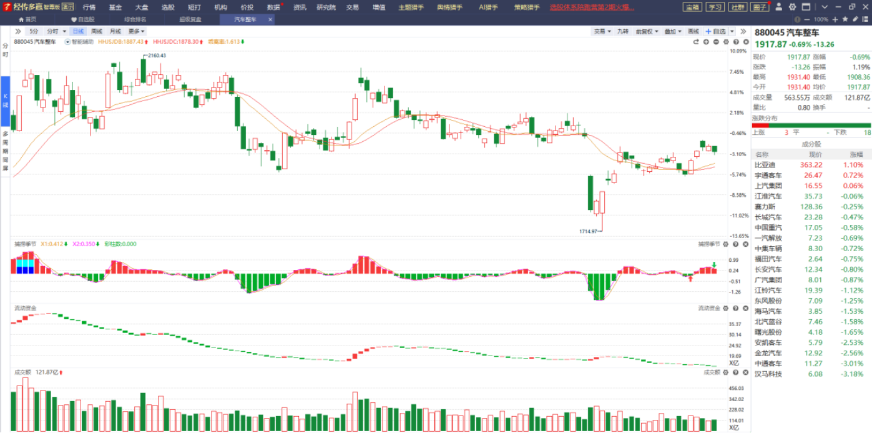Open the AI猎手 menu
The width and height of the screenshot is (872, 433).
489,7
